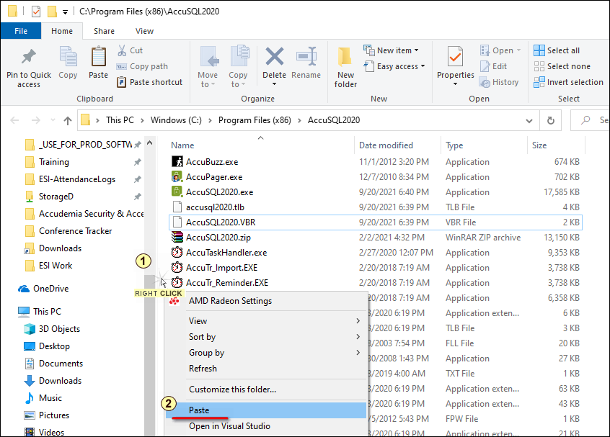Click This PC breadcrumb in address bar
The width and height of the screenshot is (610, 437).
[120, 120]
